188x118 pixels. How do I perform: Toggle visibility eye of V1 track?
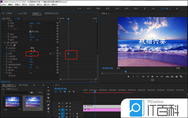[70, 109]
